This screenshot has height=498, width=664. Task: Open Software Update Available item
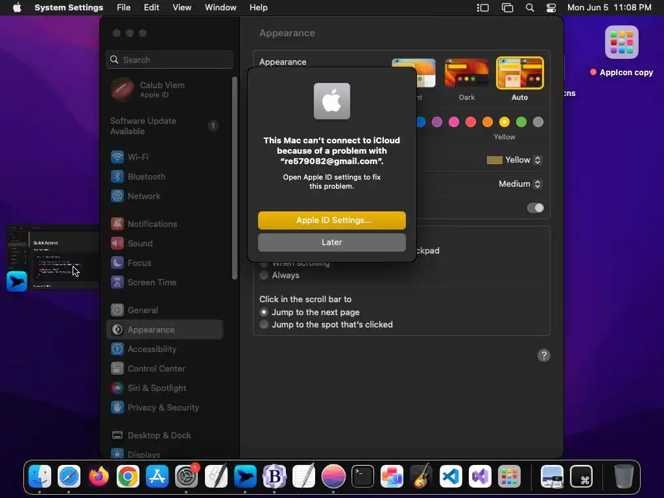coord(164,126)
